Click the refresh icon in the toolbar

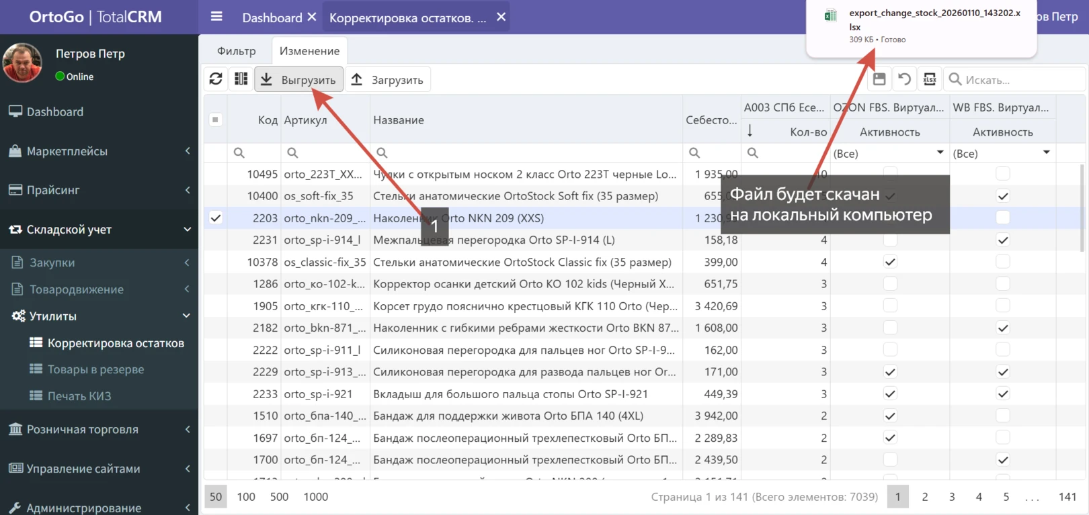[x=216, y=79]
